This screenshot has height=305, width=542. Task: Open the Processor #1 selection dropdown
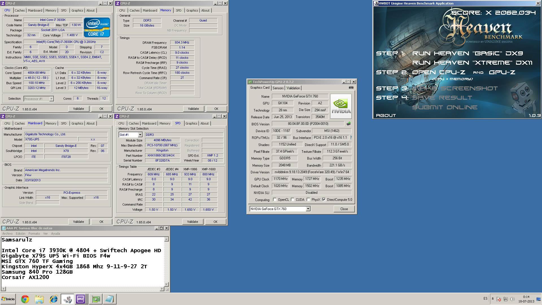(51, 99)
